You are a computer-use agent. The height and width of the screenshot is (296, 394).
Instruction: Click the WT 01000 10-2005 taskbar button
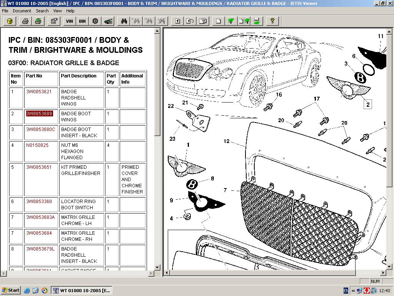click(x=82, y=291)
